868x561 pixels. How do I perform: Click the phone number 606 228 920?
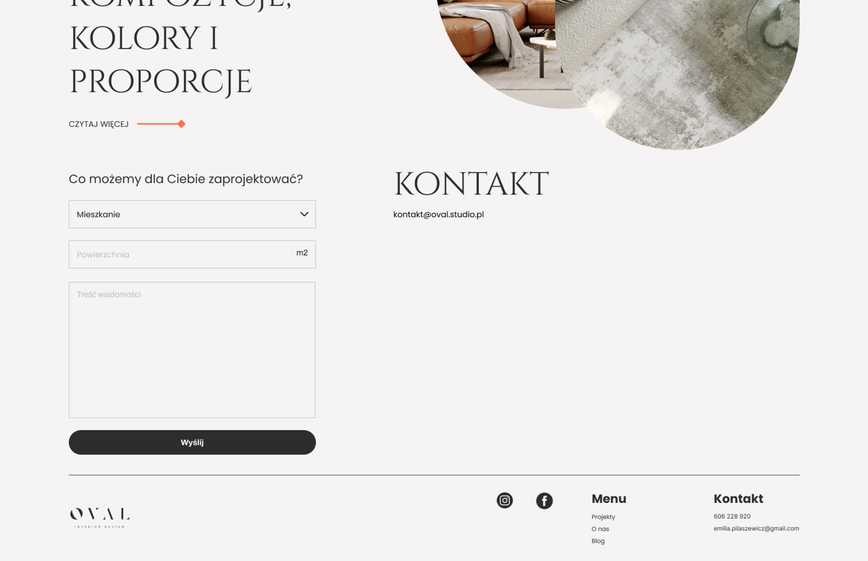tap(732, 516)
